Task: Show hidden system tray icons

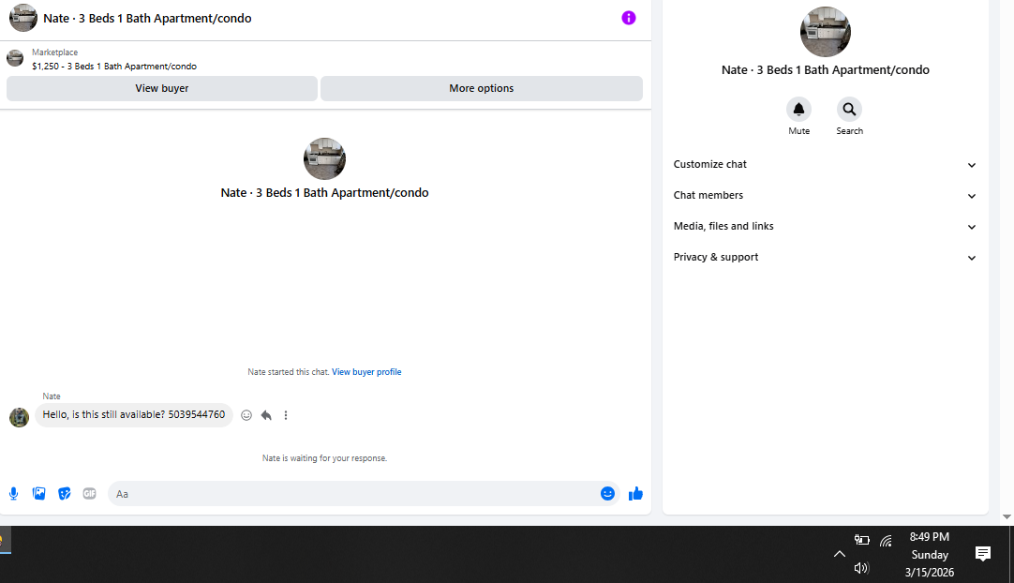Action: [x=840, y=554]
